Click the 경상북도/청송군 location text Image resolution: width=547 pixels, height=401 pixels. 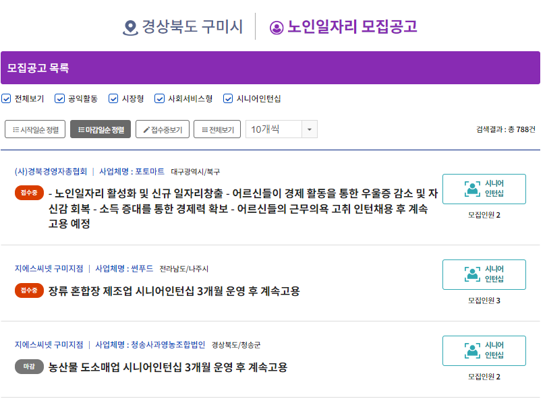pyautogui.click(x=236, y=345)
